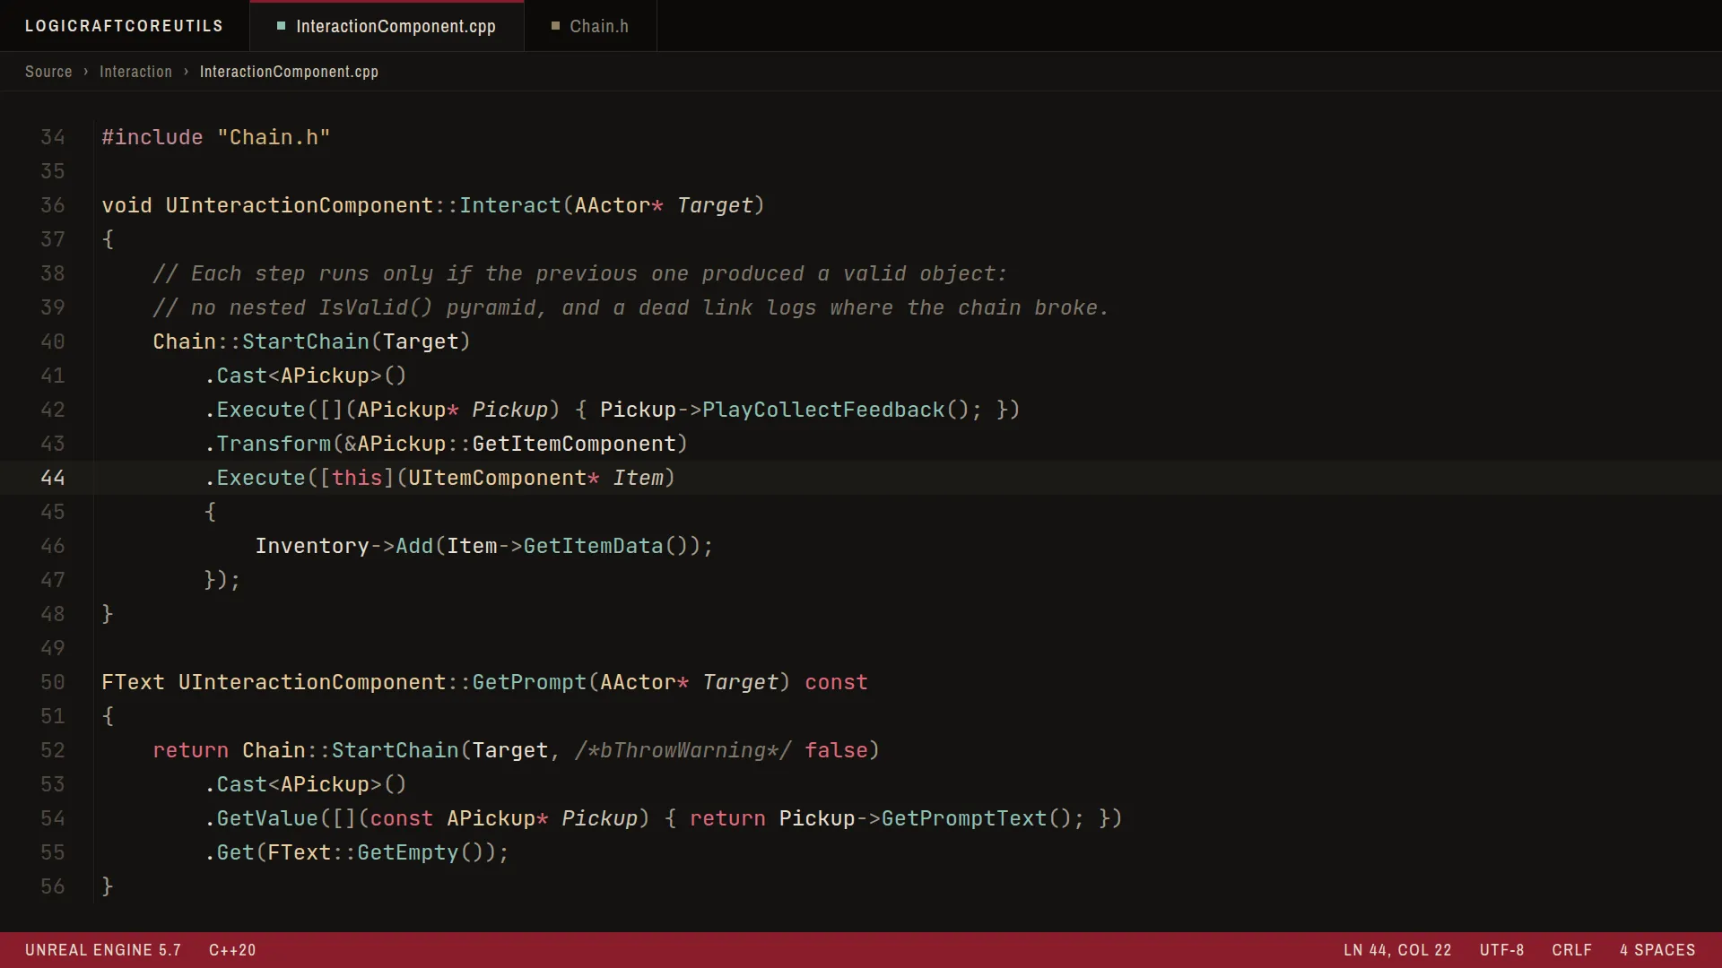The image size is (1722, 968).
Task: Select the InteractionComponent.cpp tab
Action: click(387, 26)
